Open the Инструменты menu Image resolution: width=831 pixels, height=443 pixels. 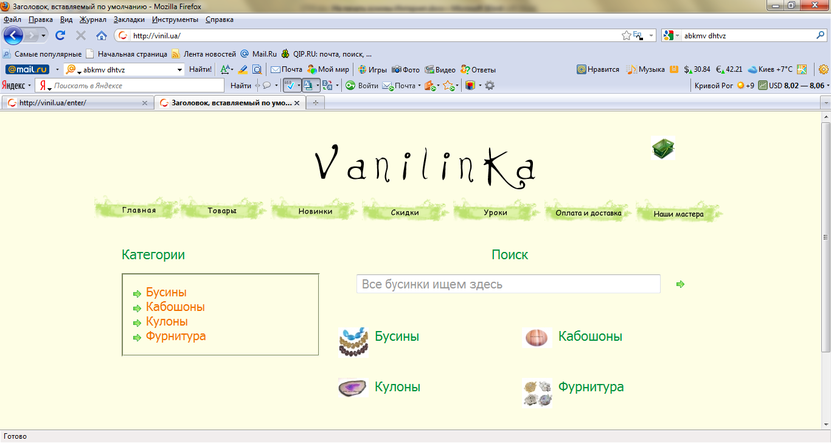[176, 19]
